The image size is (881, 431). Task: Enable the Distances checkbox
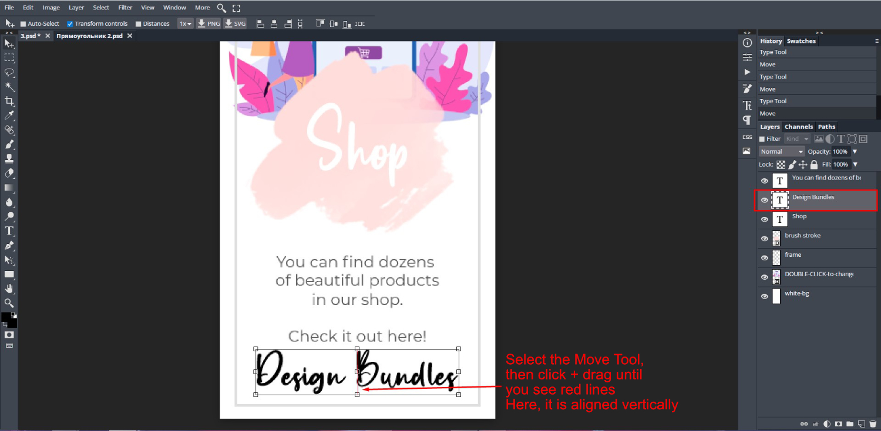coord(139,24)
